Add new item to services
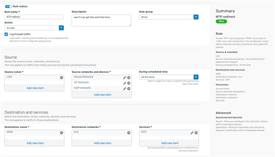275x157 pixels. 170,143
